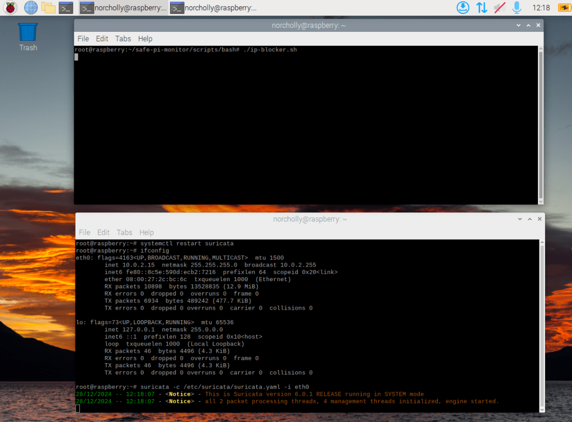Open Tabs menu in top terminal window
572x422 pixels.
[x=123, y=39]
